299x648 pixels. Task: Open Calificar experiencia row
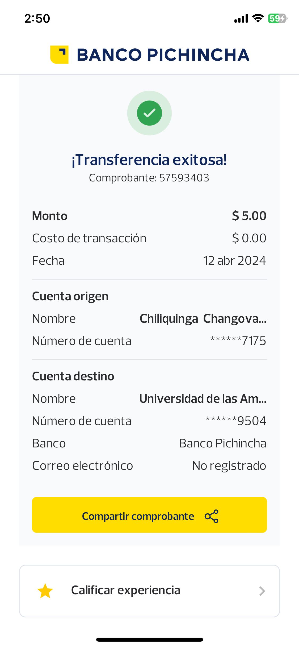coord(149,591)
